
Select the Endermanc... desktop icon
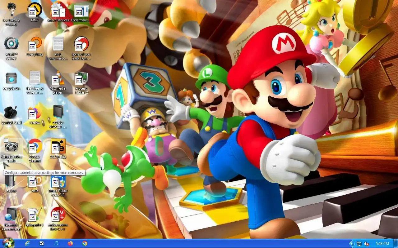(81, 12)
